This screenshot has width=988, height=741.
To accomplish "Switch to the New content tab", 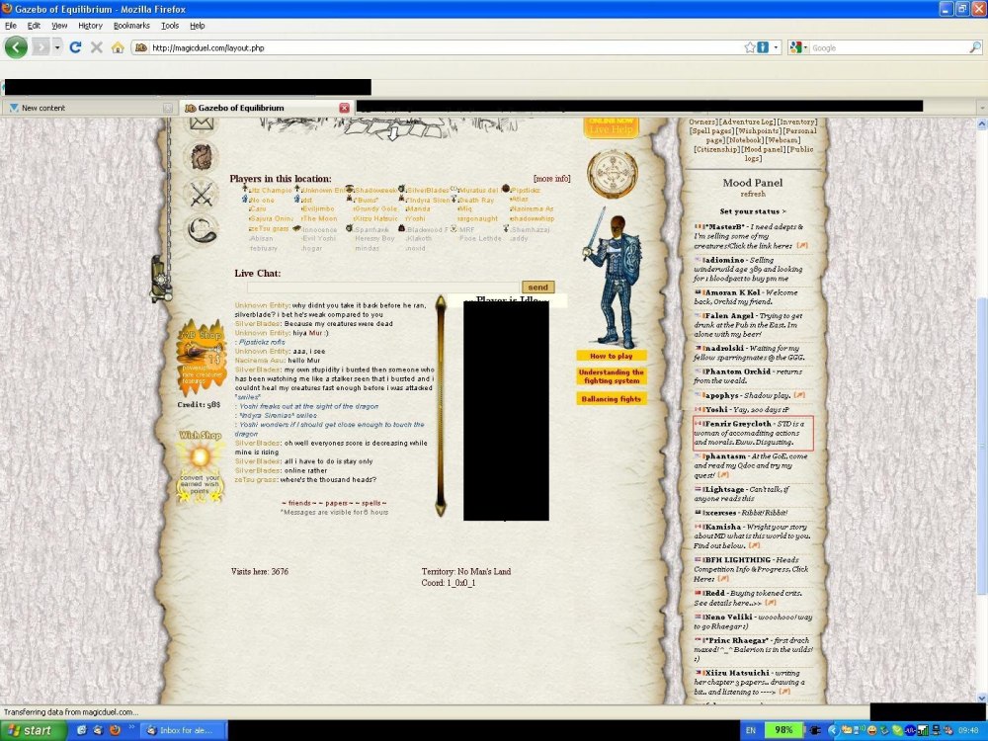I will click(89, 108).
